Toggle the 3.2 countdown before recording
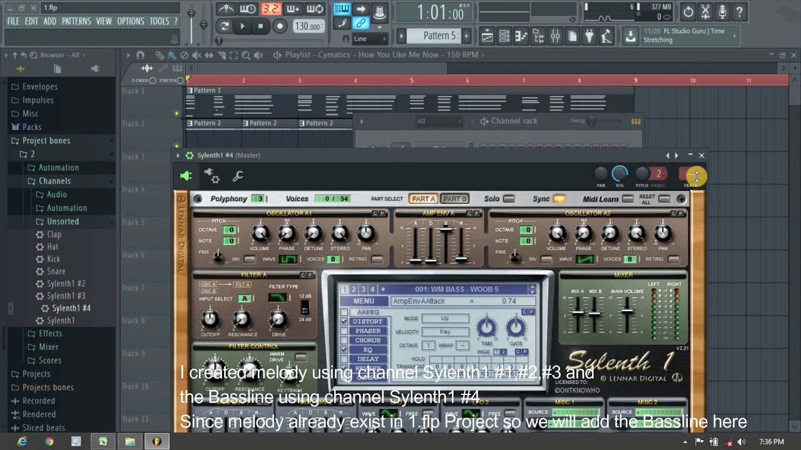This screenshot has width=801, height=450. point(270,9)
